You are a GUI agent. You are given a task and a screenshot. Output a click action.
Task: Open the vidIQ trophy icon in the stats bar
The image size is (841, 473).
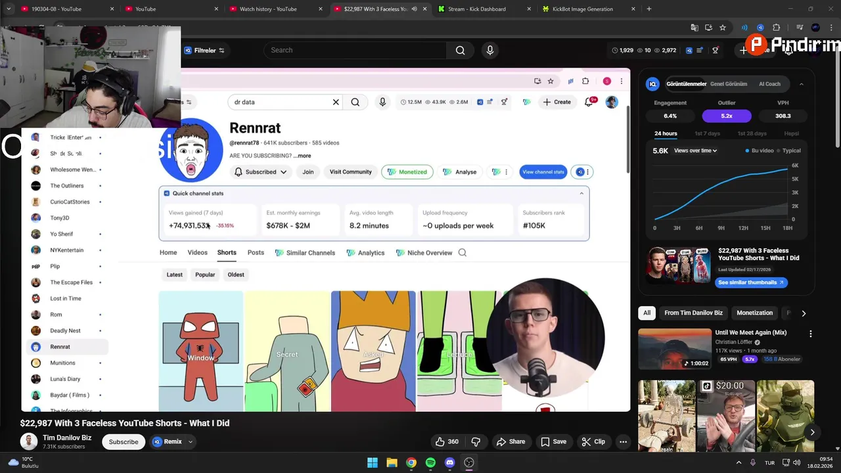(716, 50)
